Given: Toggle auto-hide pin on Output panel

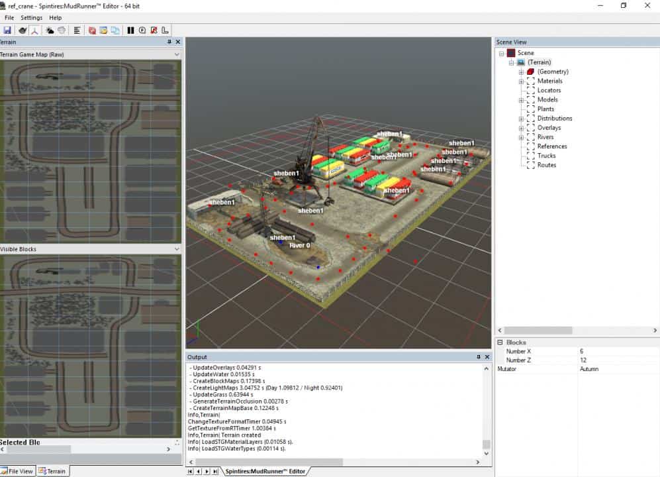Looking at the screenshot, I should click(479, 357).
